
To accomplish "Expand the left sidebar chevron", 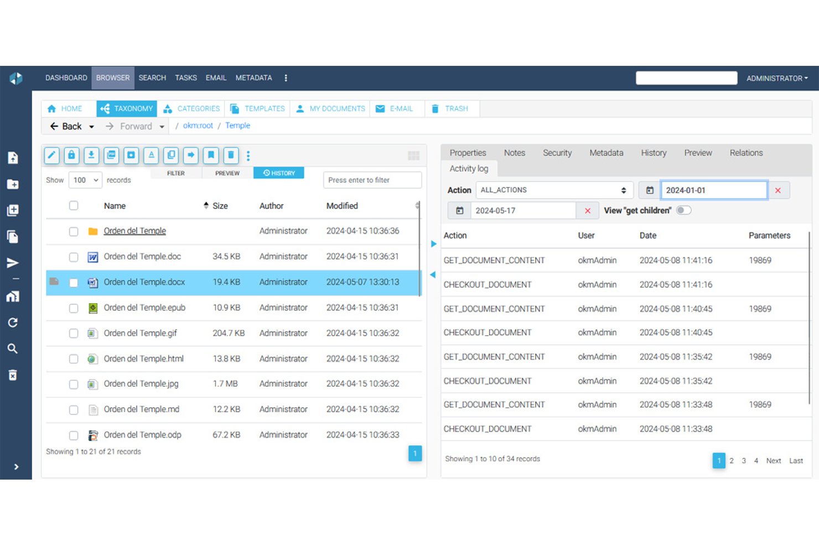I will 16,467.
